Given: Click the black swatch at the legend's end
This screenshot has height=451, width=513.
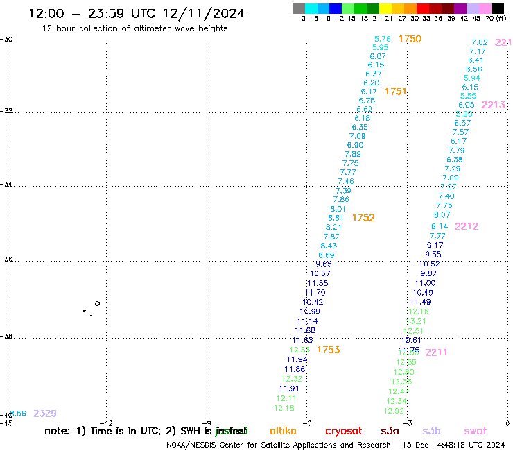Looking at the screenshot, I should (497, 8).
